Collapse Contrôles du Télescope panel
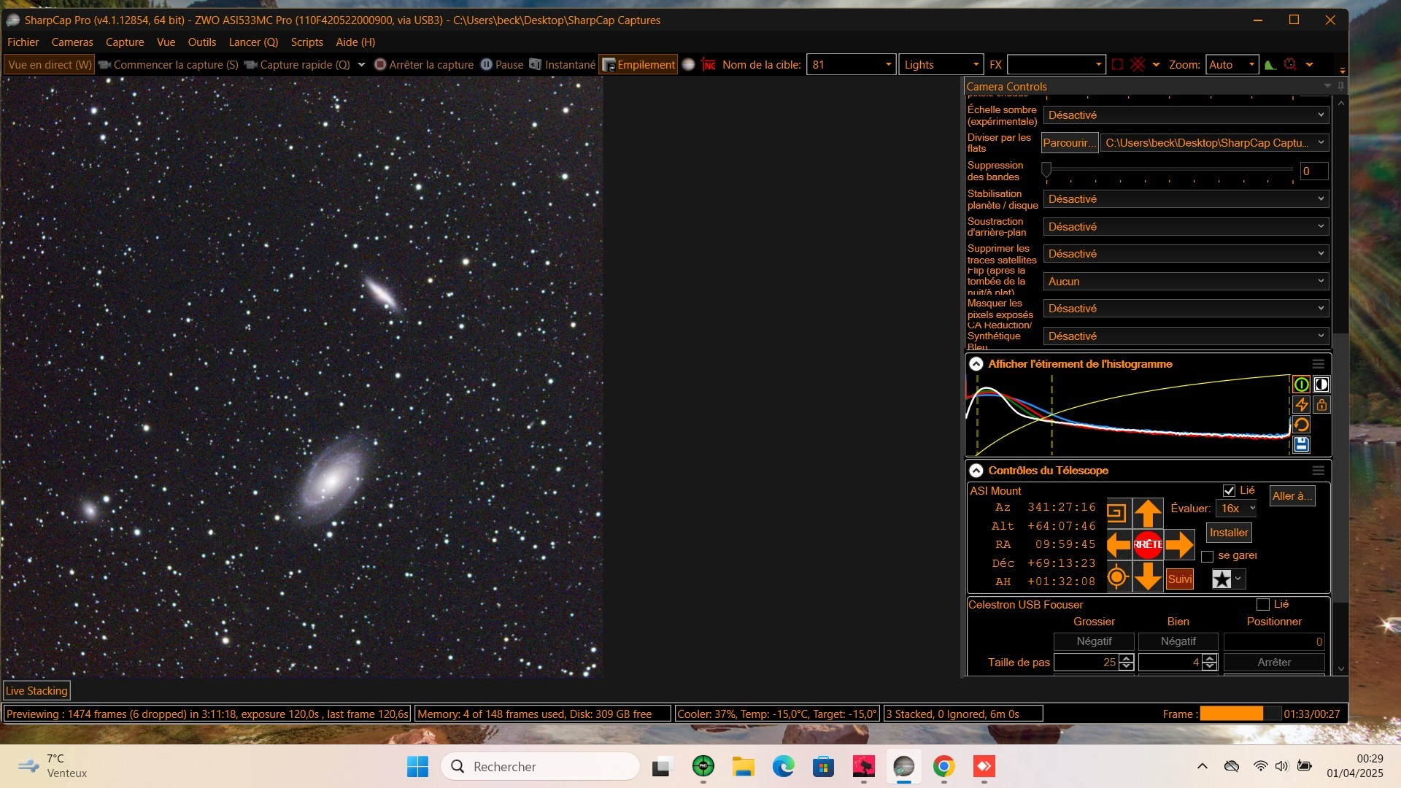 tap(976, 471)
